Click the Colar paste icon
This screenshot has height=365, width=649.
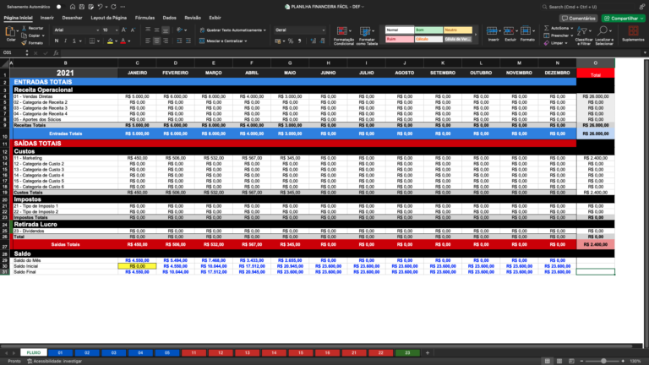pos(10,32)
